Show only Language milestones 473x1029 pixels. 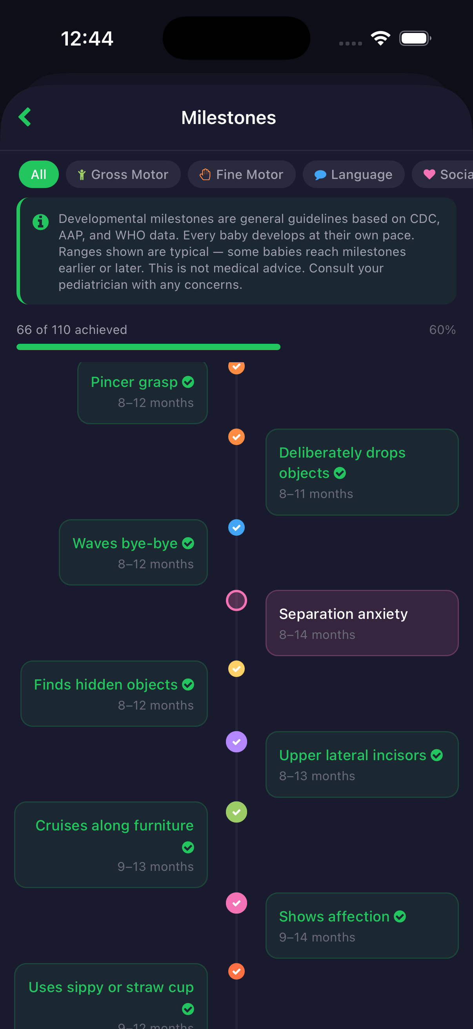point(353,174)
